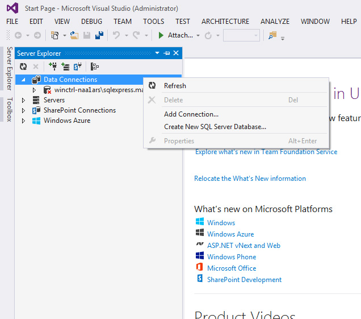This screenshot has width=361, height=319.
Task: Click the Visual Studio logo icon
Action: [12, 8]
